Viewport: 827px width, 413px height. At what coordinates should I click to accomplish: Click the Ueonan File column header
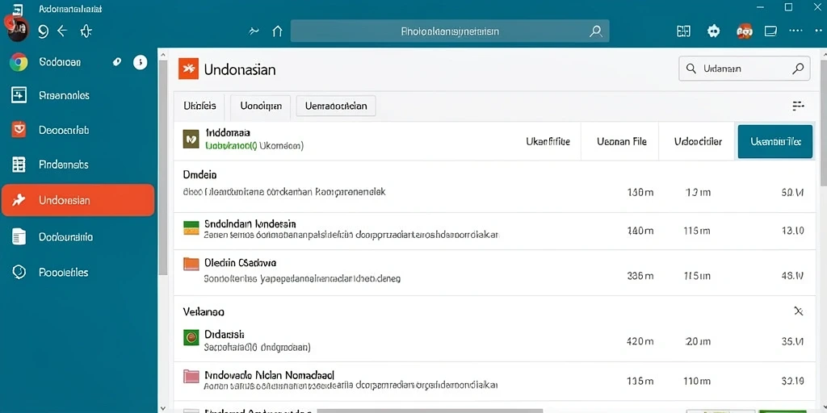(x=621, y=141)
